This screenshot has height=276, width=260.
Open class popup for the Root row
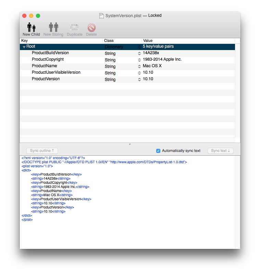(x=139, y=47)
